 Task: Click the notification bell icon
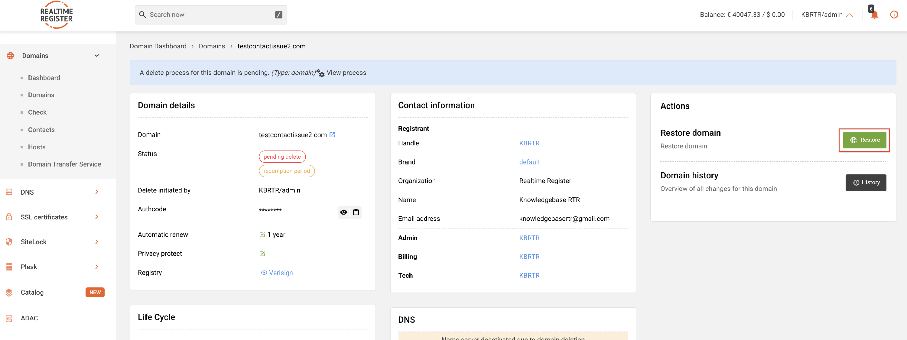point(874,15)
